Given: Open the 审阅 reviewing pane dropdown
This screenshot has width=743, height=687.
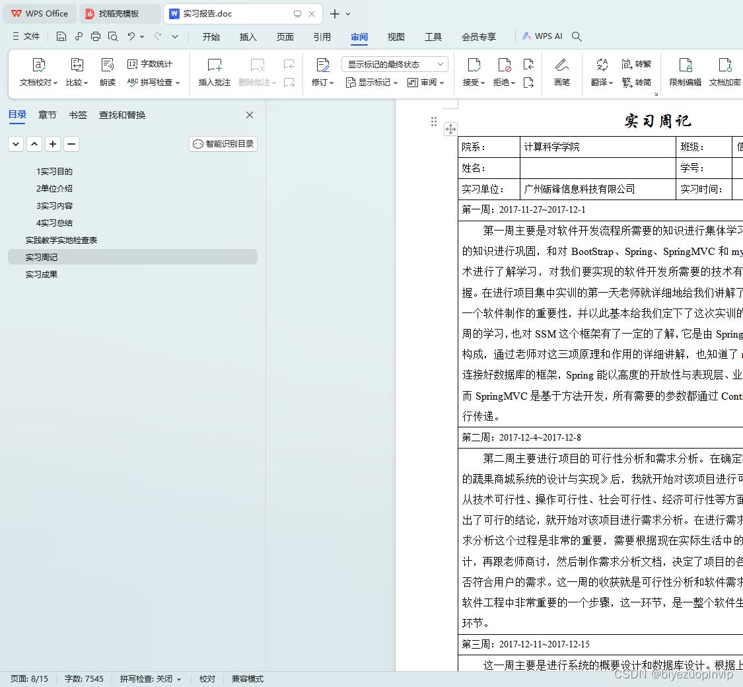Looking at the screenshot, I should [425, 83].
